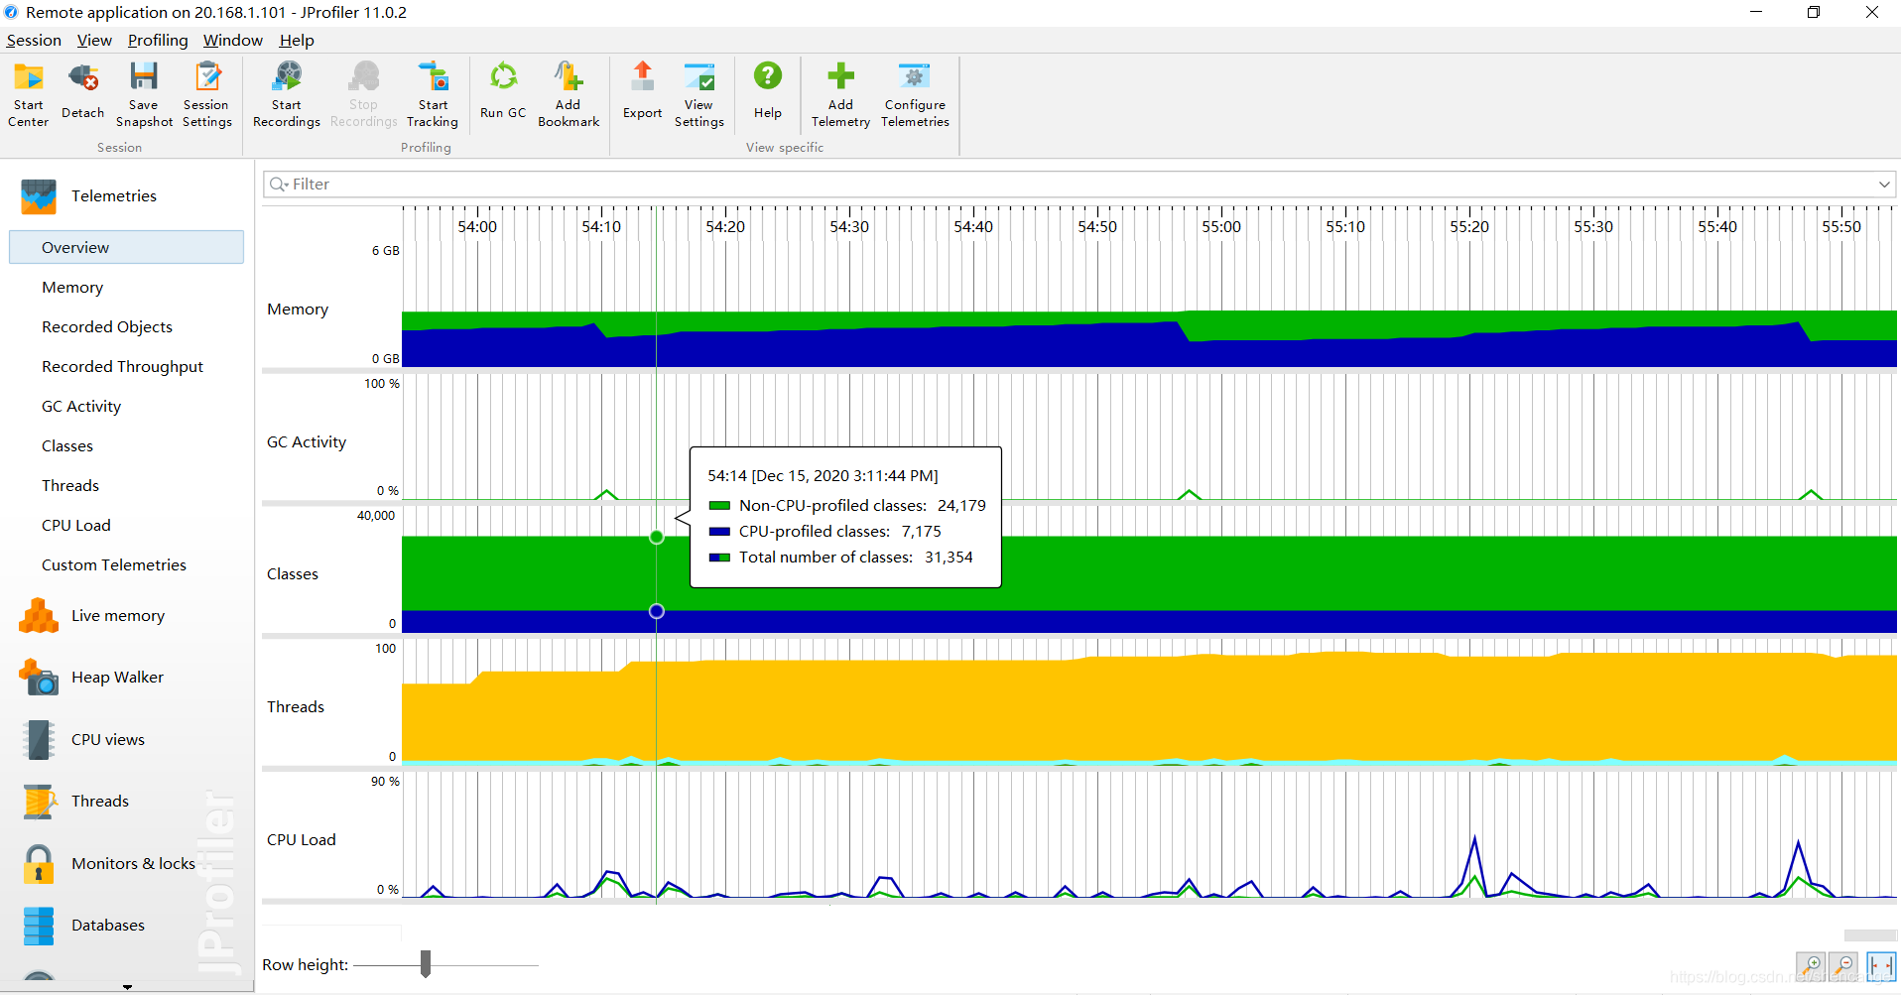The image size is (1901, 995).
Task: Click 'Total number of classes' in the tooltip
Action: (825, 558)
